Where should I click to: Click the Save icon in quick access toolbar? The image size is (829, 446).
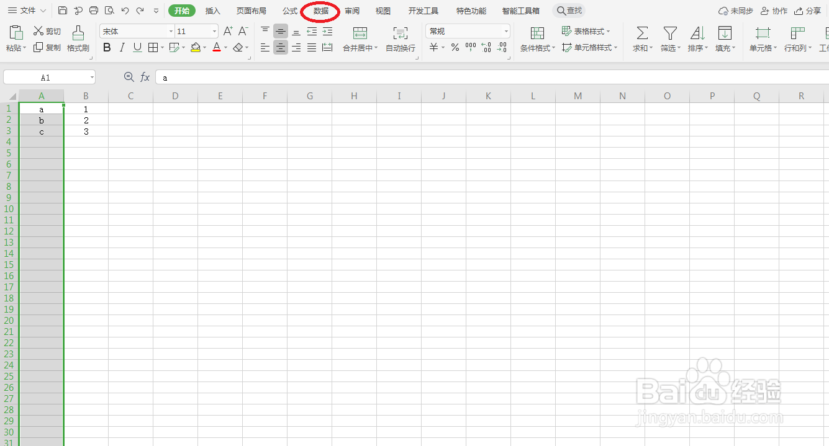(63, 11)
